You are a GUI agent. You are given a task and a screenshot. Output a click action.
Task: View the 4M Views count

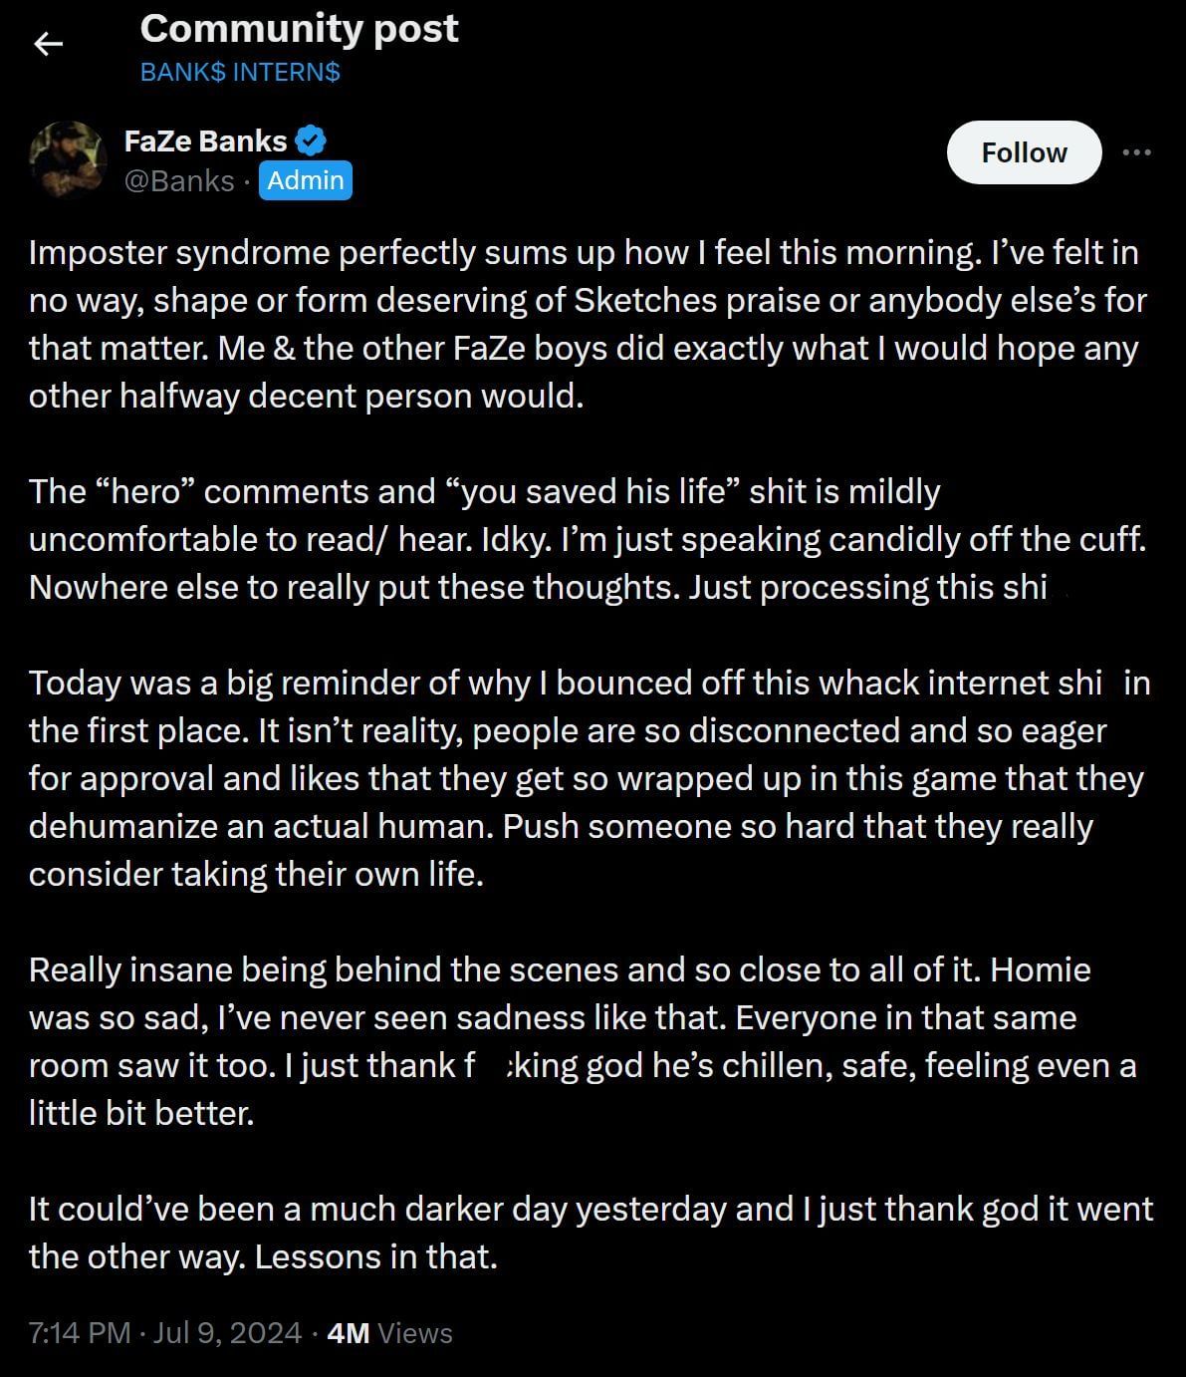pos(391,1332)
